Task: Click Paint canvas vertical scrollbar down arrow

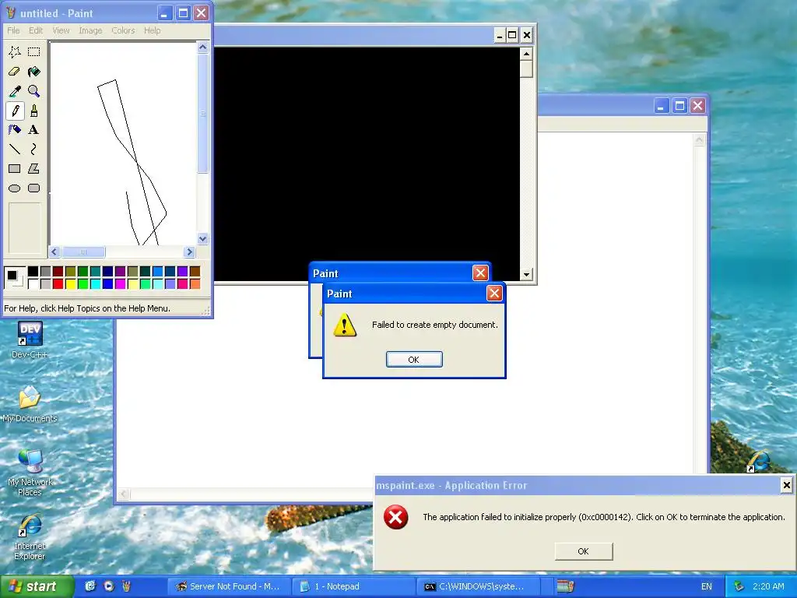Action: (202, 238)
